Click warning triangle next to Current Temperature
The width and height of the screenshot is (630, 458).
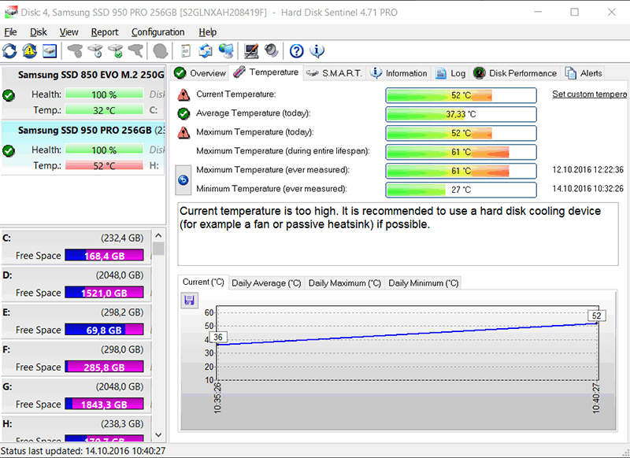click(183, 94)
